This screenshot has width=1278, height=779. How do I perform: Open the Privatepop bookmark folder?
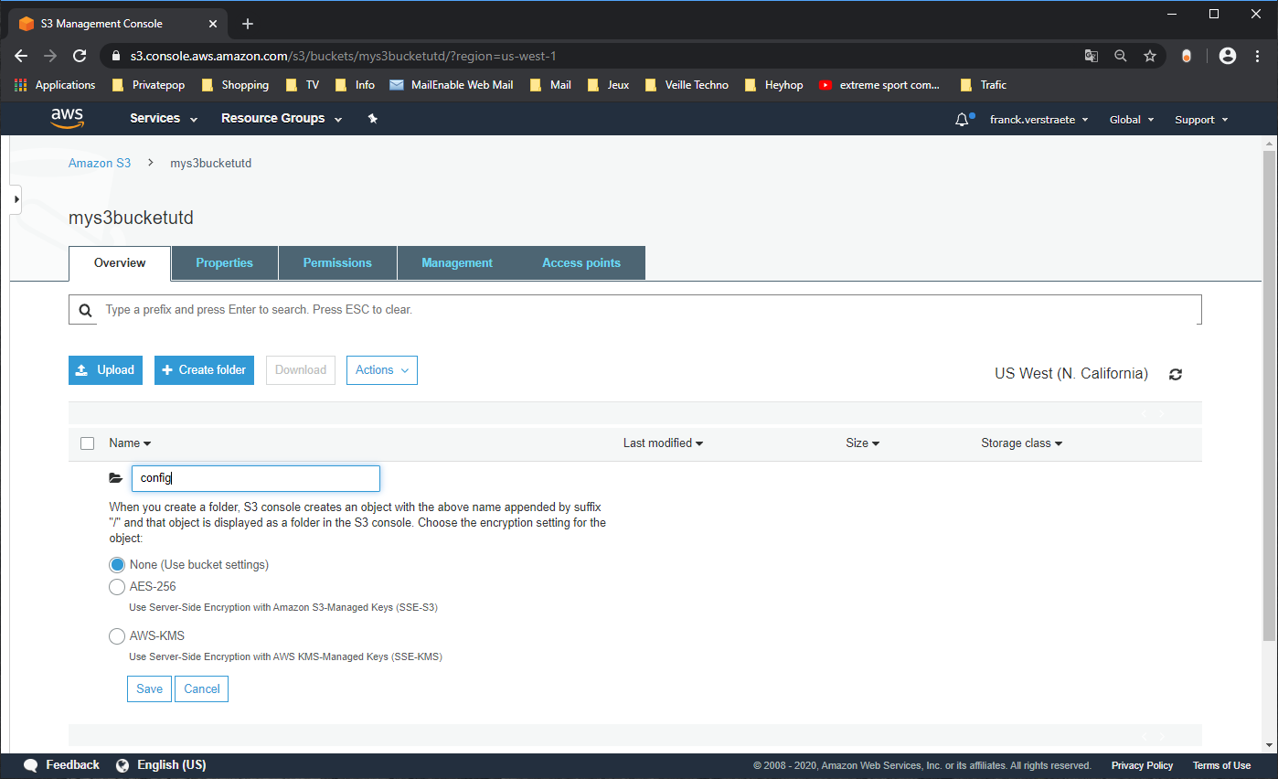pyautogui.click(x=147, y=85)
